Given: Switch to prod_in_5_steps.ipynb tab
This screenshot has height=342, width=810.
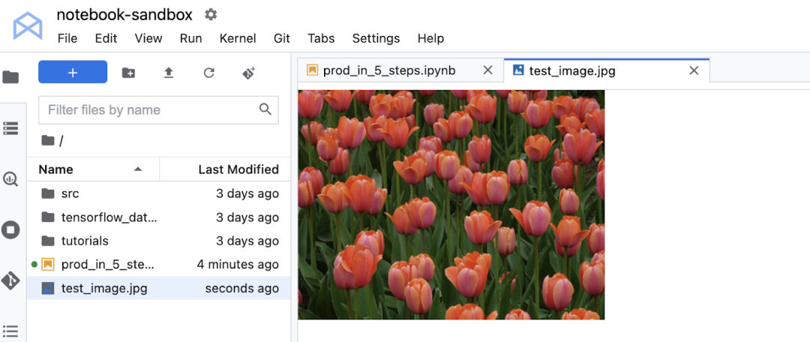Looking at the screenshot, I should [x=388, y=70].
